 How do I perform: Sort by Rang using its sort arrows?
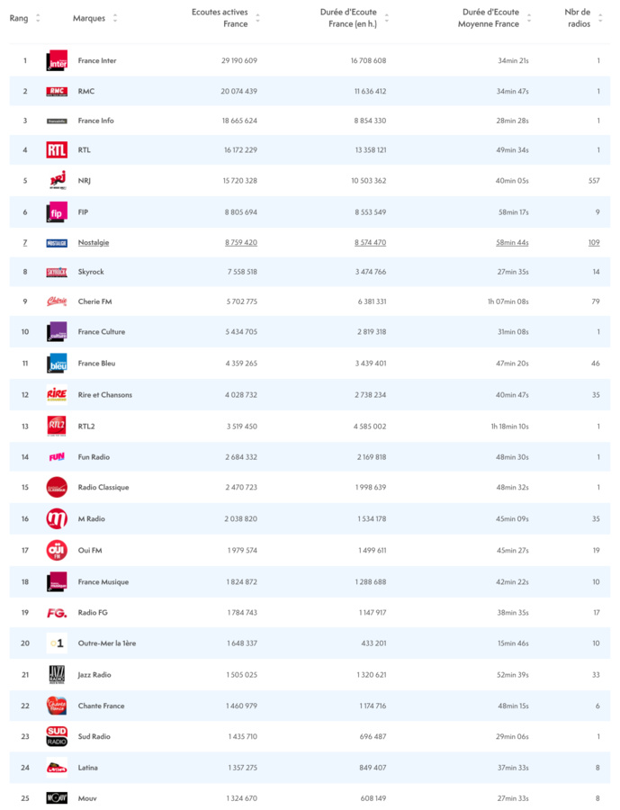click(37, 17)
